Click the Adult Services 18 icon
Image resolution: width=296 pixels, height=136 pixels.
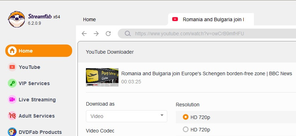[12, 116]
